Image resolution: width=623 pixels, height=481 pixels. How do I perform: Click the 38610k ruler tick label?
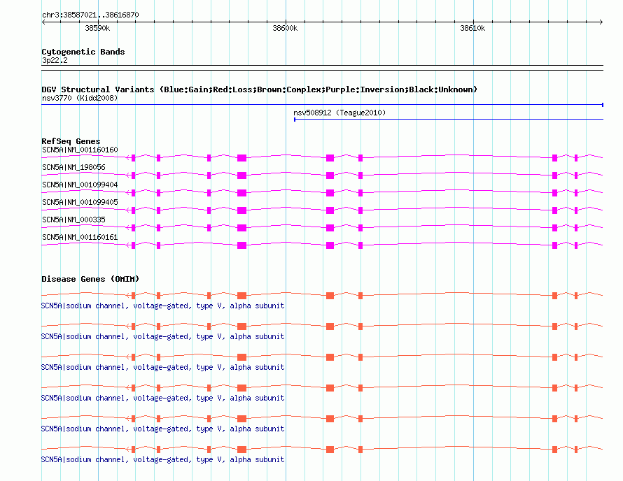coord(472,28)
